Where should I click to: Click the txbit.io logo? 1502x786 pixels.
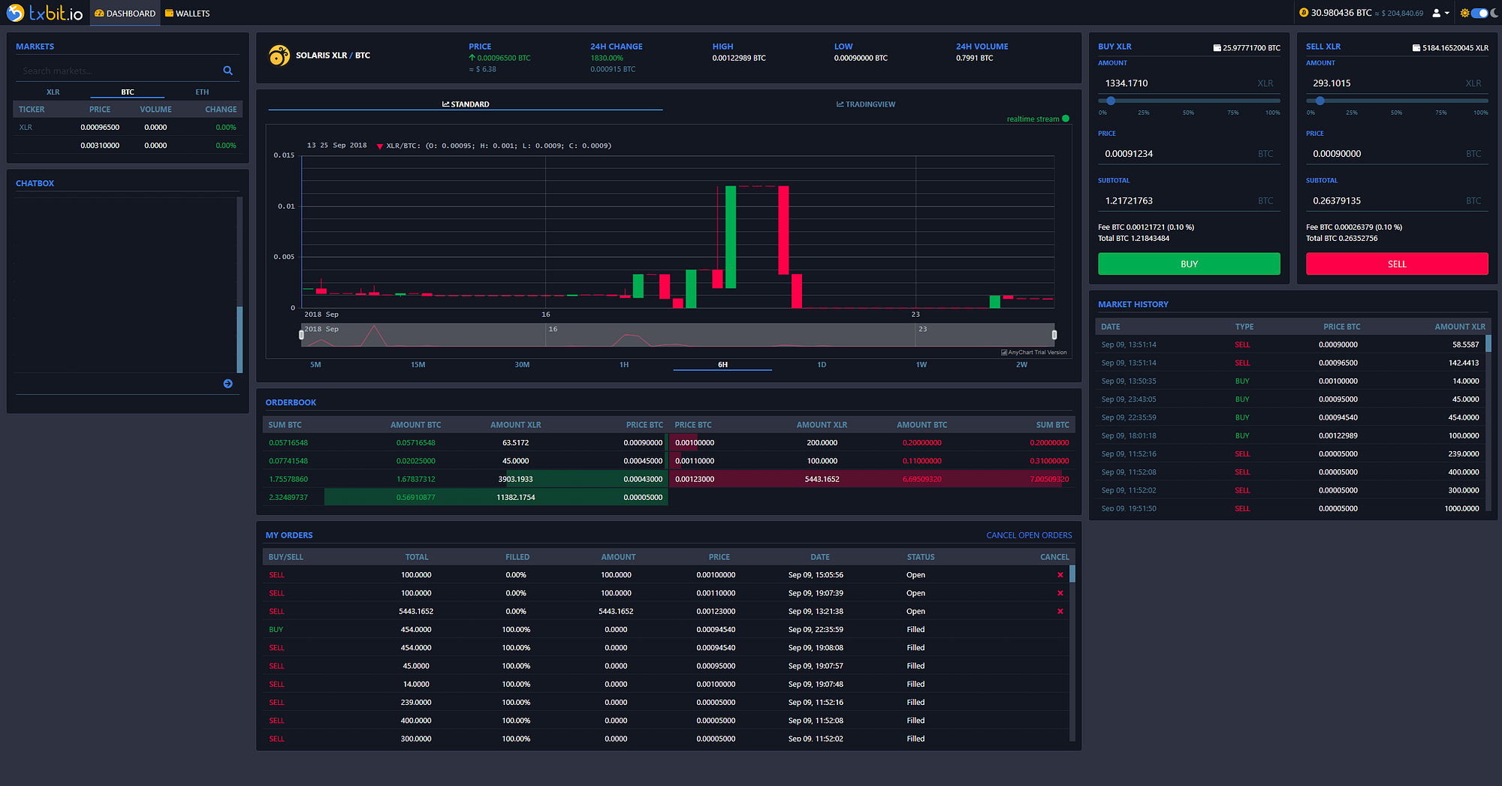click(44, 13)
